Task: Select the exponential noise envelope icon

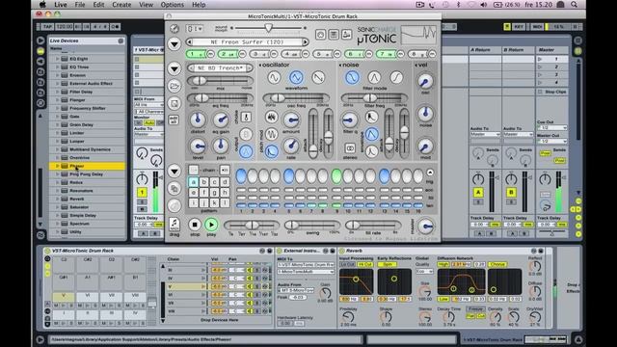Action: [371, 117]
